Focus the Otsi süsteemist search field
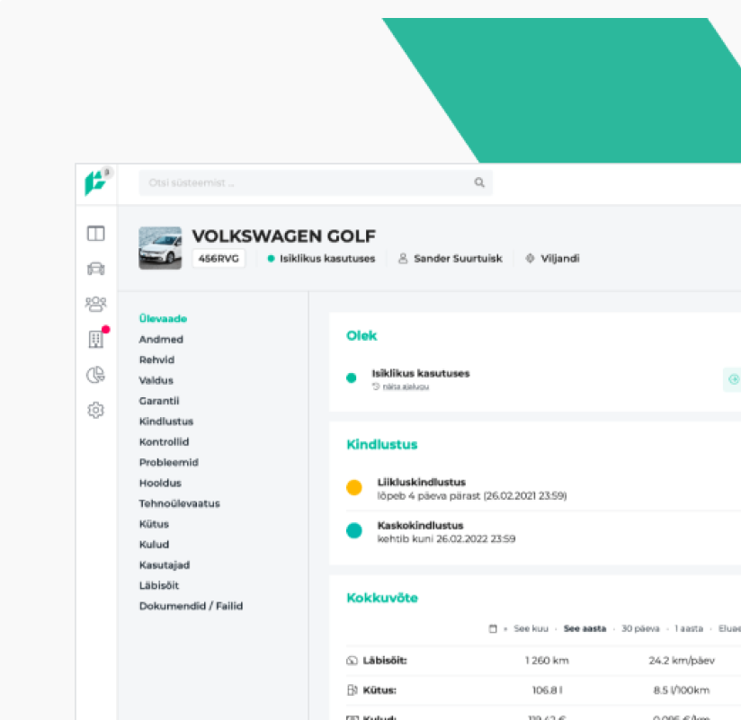741x720 pixels. click(316, 182)
